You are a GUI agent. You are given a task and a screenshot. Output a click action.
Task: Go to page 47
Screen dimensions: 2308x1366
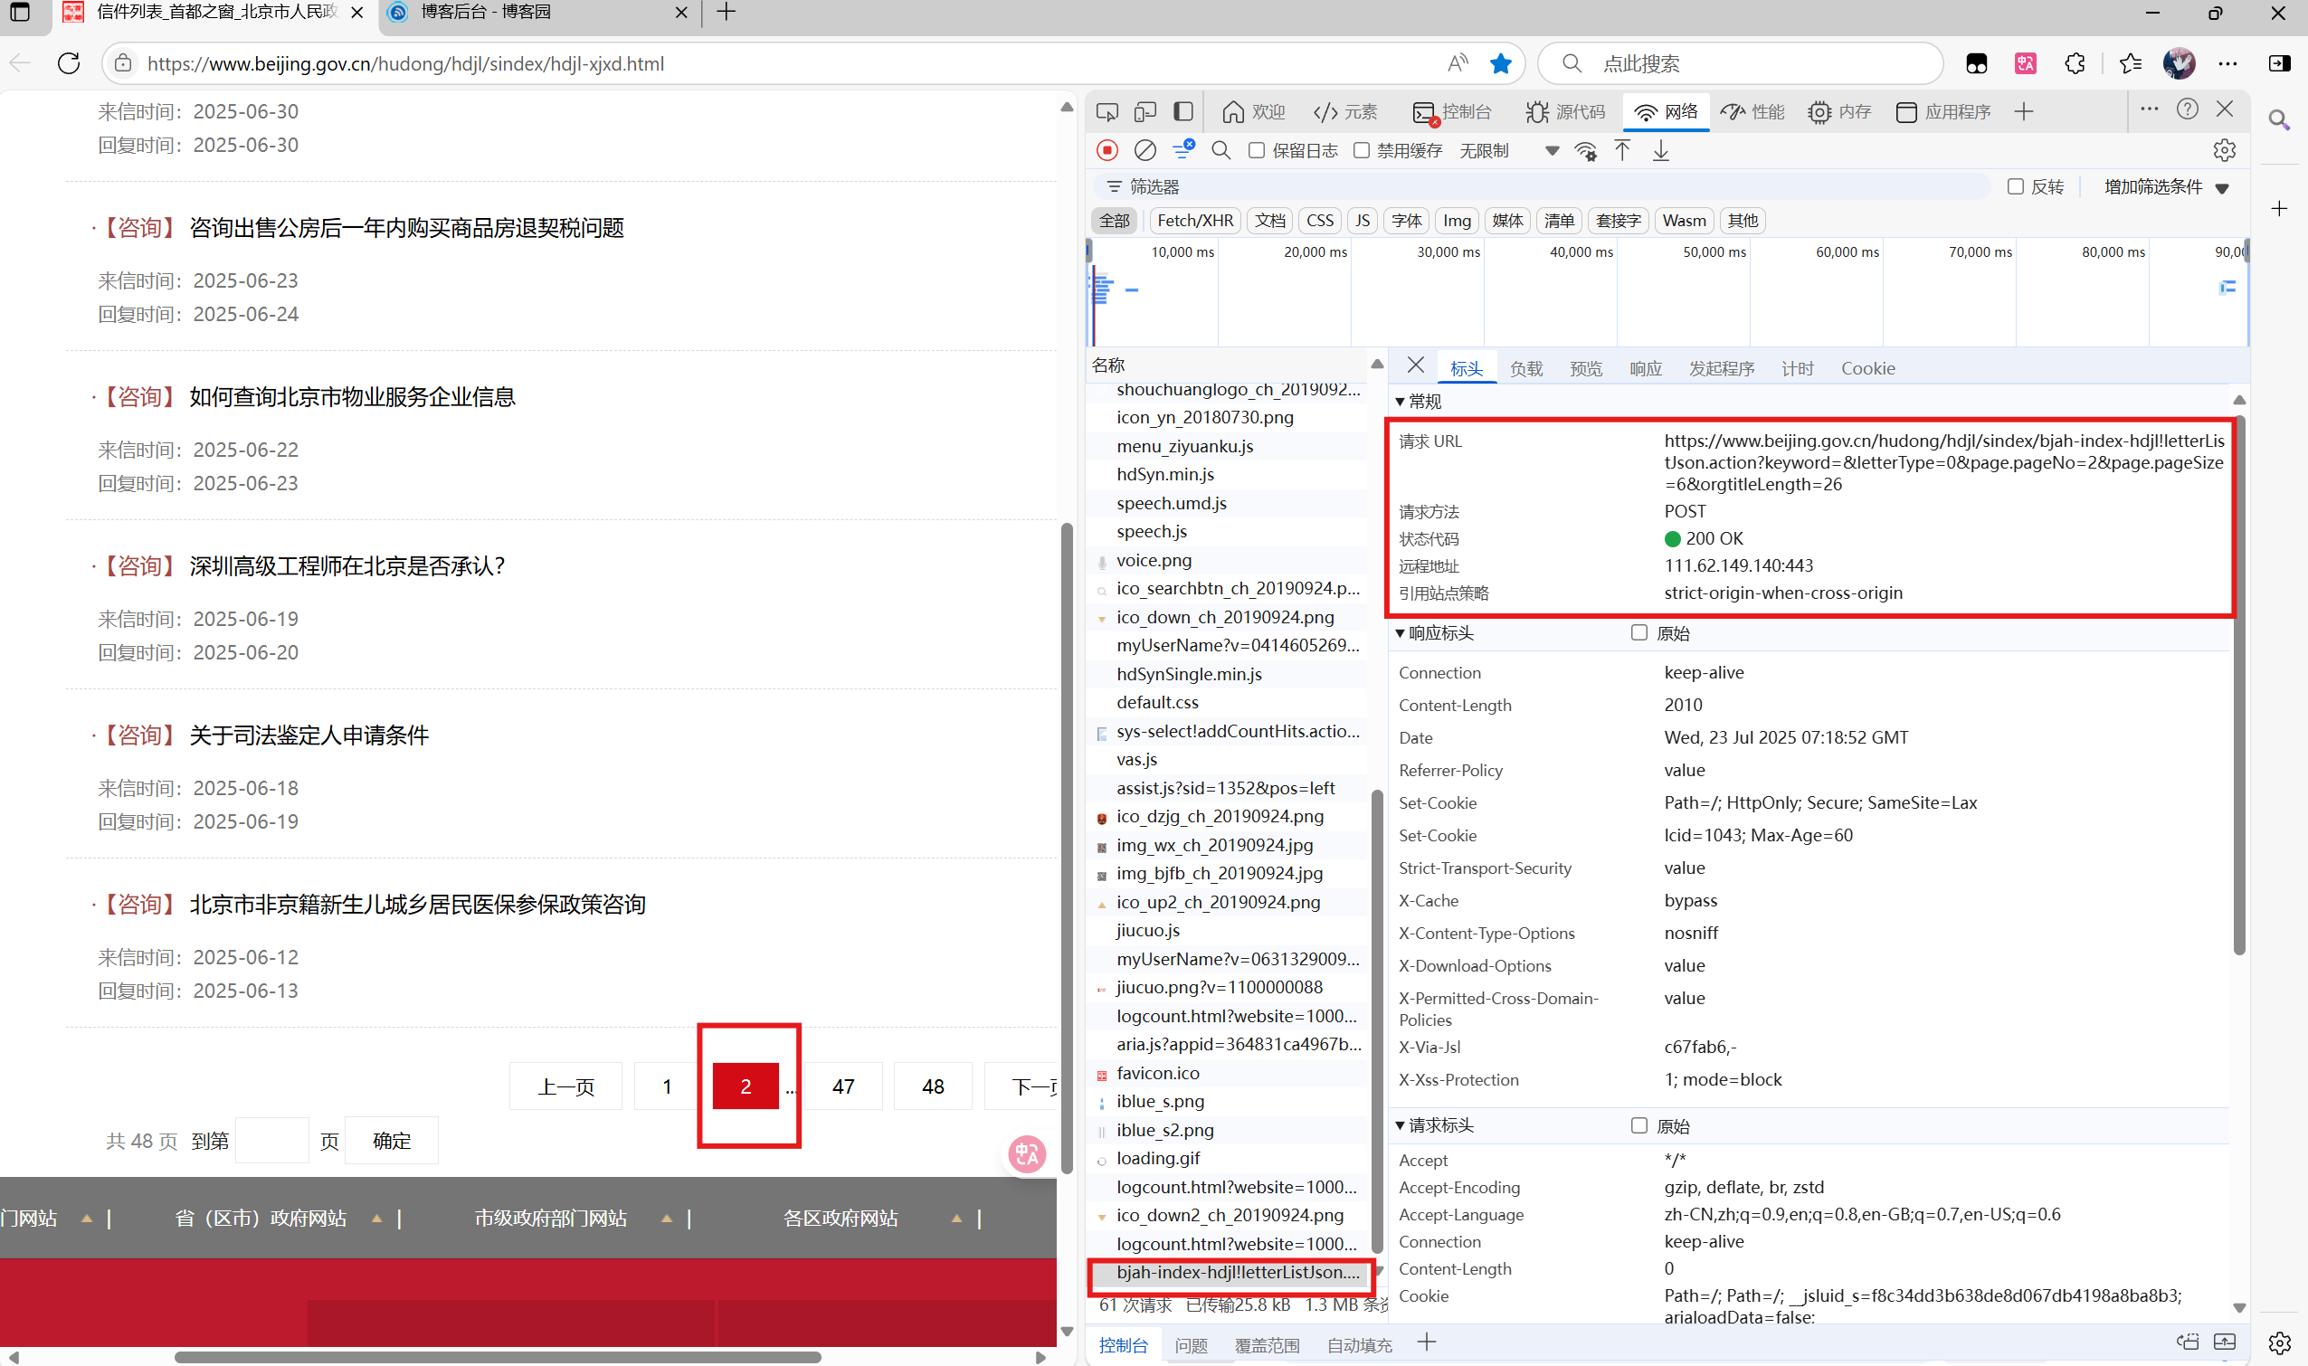842,1086
